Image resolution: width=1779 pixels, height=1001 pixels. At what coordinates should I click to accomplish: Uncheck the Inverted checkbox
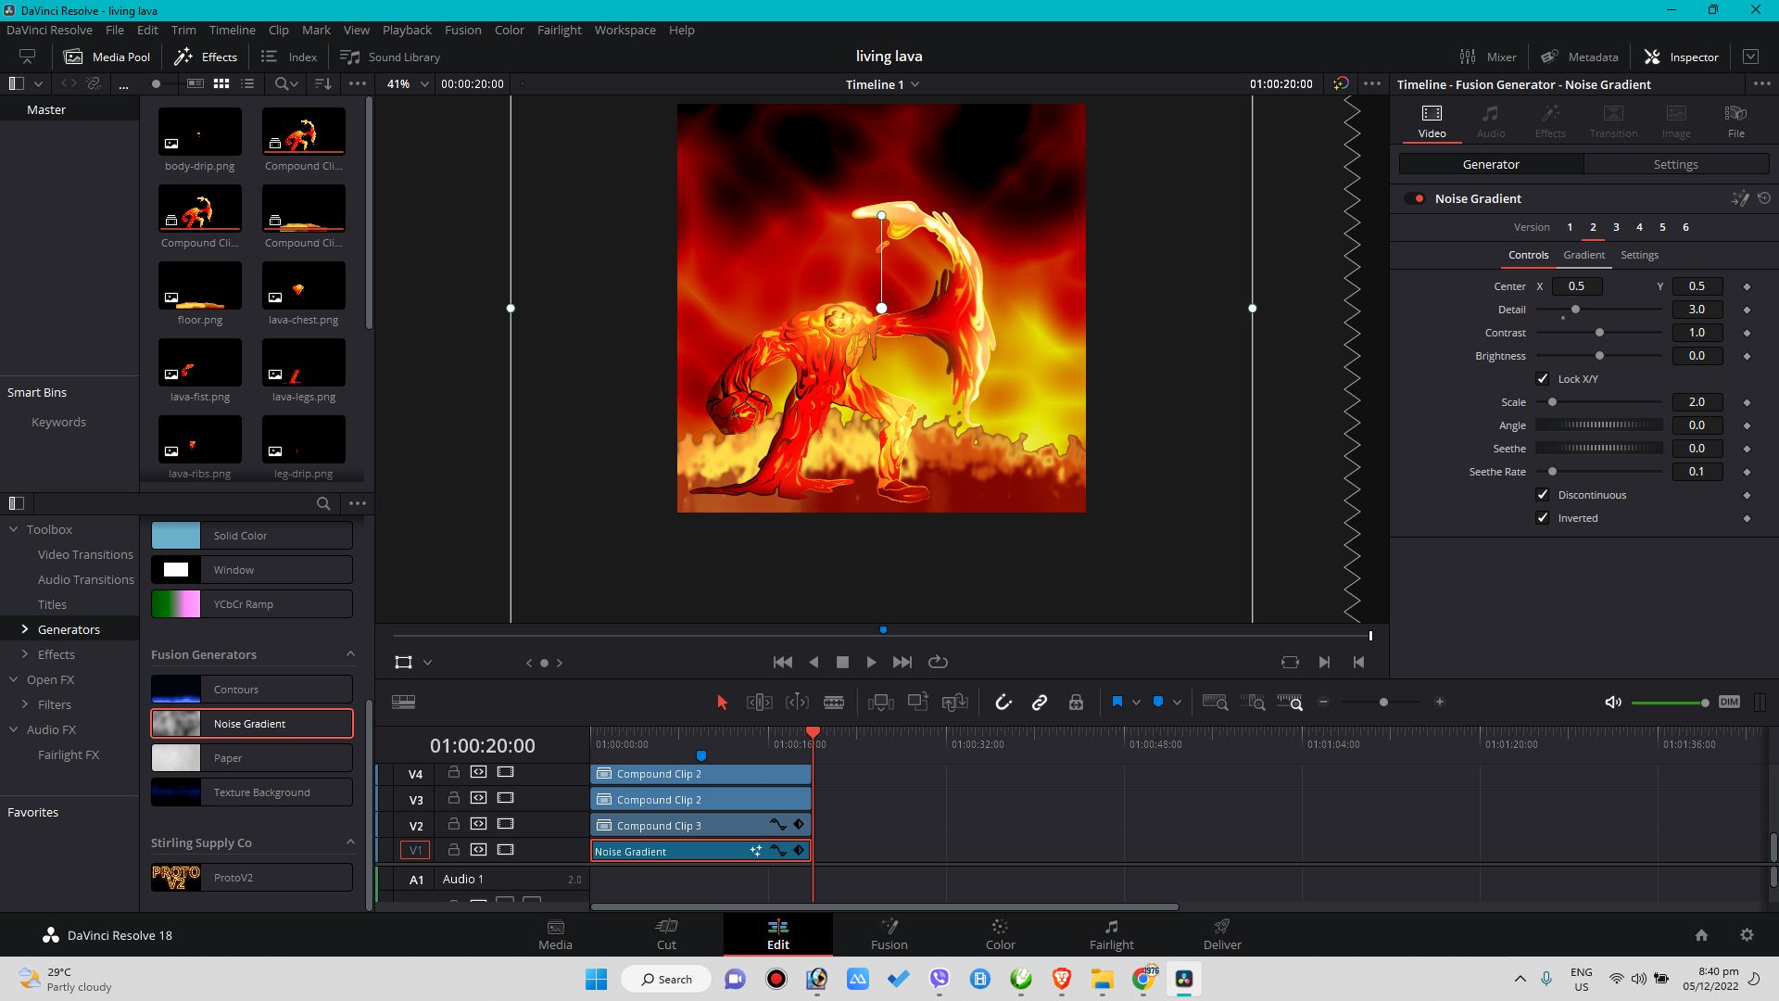tap(1543, 518)
